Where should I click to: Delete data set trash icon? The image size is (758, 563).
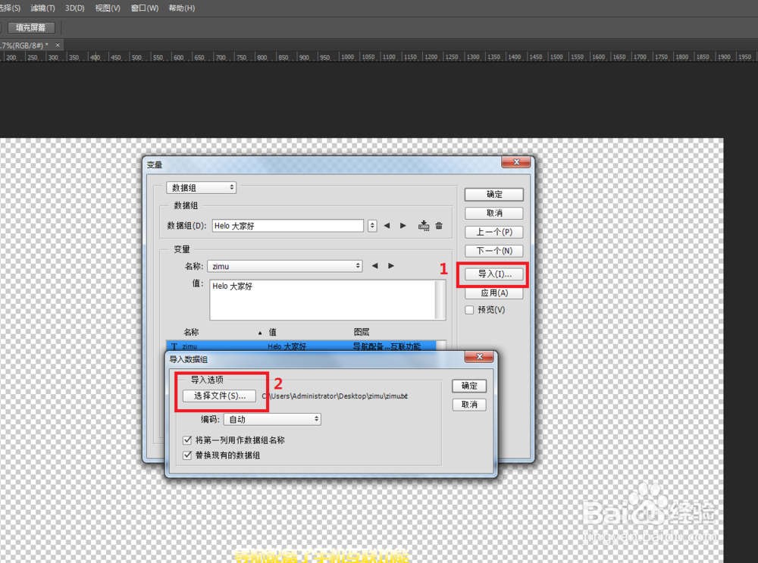click(x=439, y=226)
